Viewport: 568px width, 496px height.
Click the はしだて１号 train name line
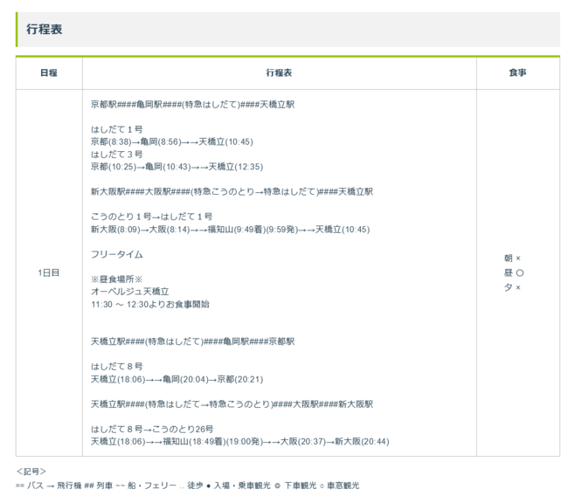click(x=116, y=129)
